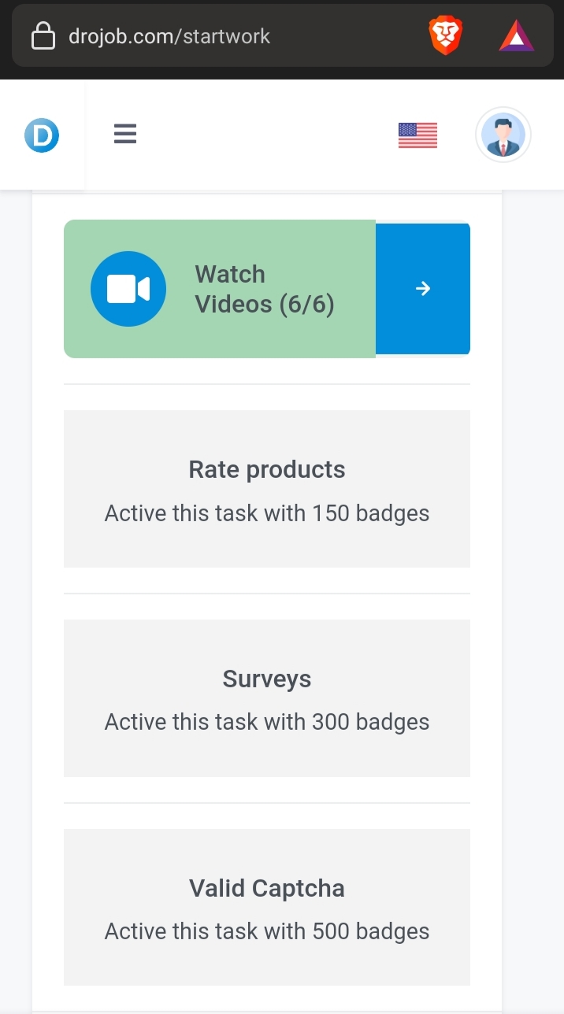Click the white arrow inside blue button
This screenshot has width=564, height=1014.
coord(423,289)
